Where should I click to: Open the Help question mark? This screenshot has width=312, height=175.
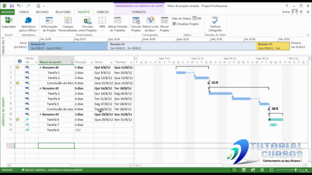point(287,6)
